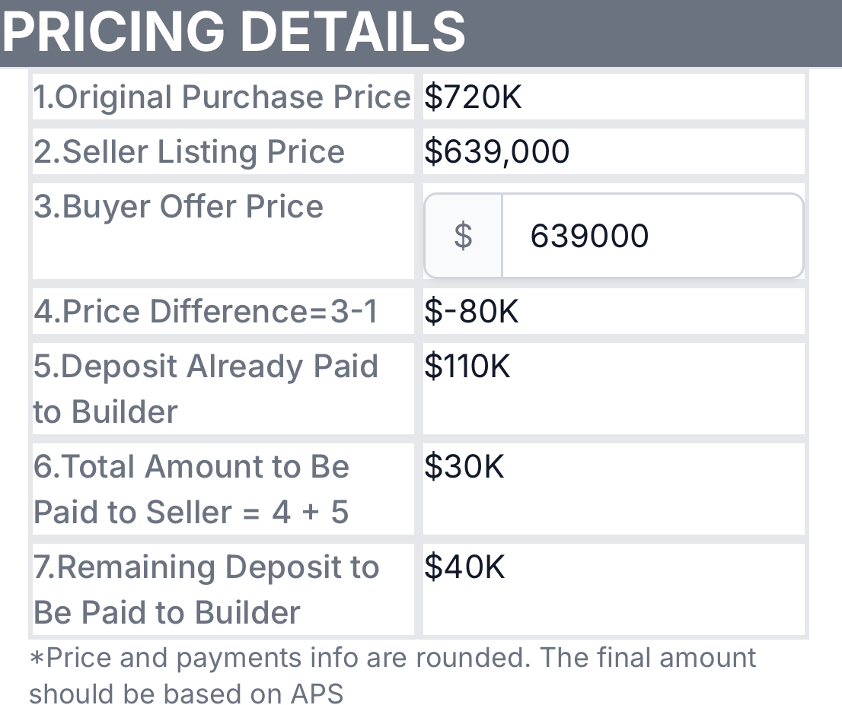Click the PRICING DETAILS header
The height and width of the screenshot is (705, 842).
coord(234,32)
